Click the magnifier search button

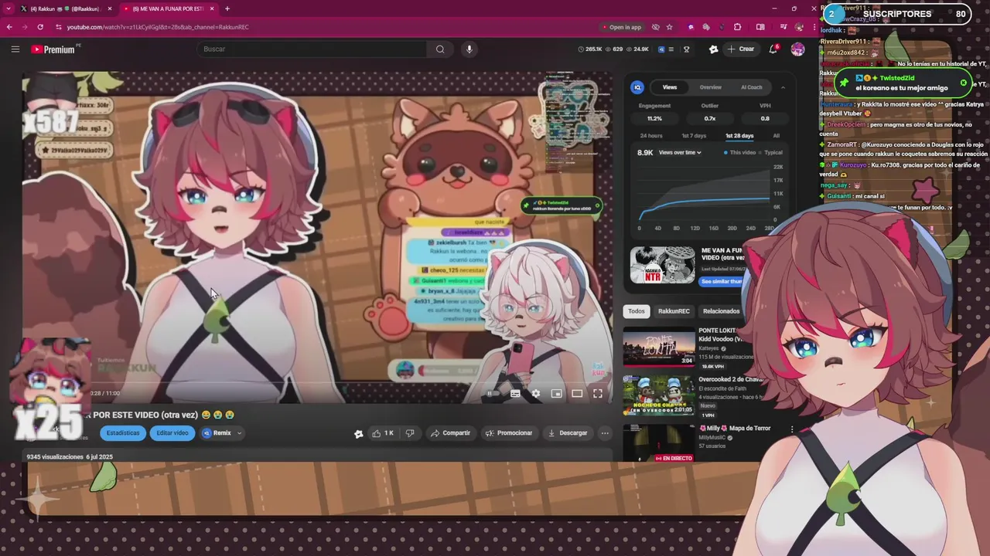pos(440,49)
